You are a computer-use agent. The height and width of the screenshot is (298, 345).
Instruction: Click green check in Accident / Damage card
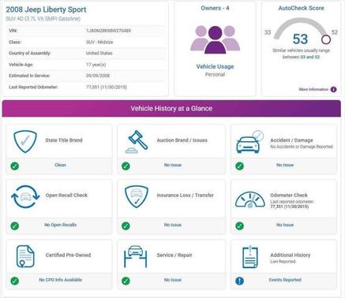click(x=239, y=166)
